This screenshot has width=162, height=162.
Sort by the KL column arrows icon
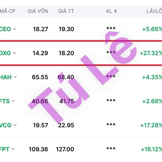pos(116,11)
